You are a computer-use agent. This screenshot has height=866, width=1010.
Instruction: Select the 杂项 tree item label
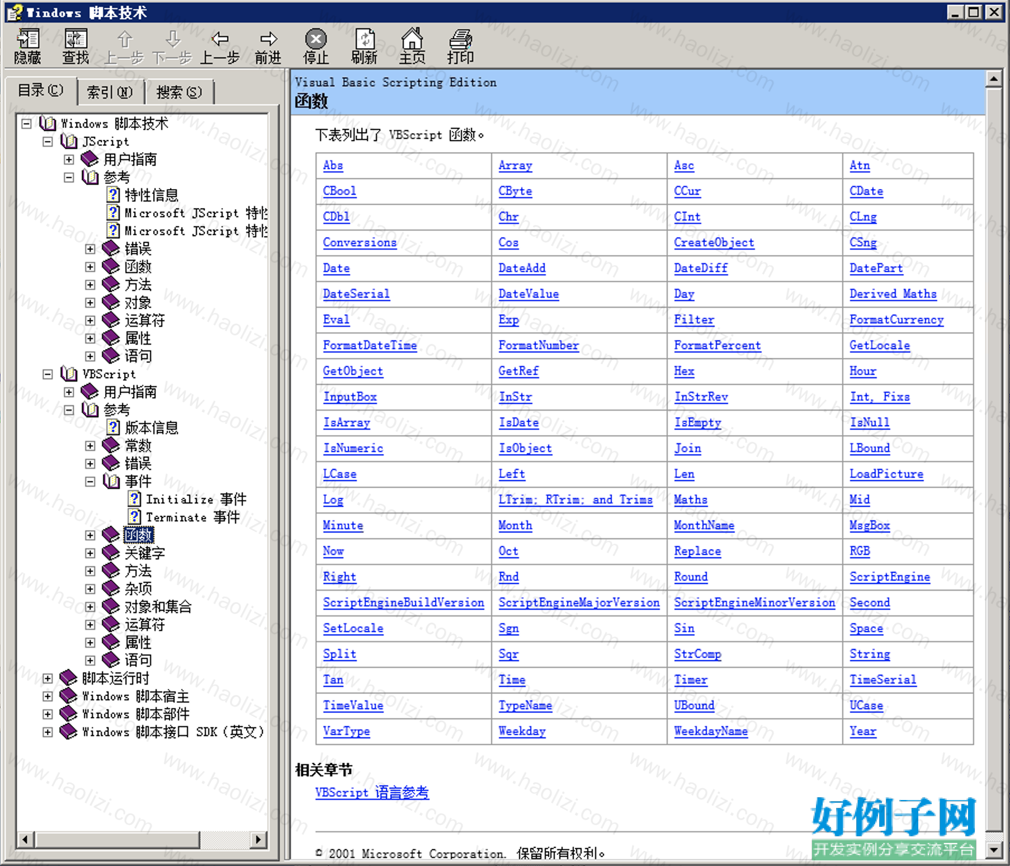(x=138, y=589)
